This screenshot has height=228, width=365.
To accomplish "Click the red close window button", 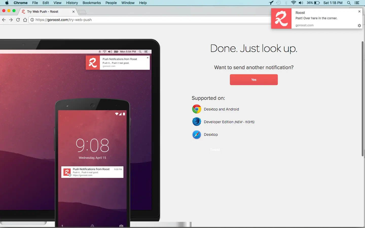I will pos(4,11).
